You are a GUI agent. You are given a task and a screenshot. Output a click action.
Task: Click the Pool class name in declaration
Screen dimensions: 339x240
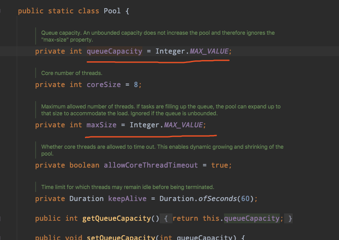click(x=112, y=11)
